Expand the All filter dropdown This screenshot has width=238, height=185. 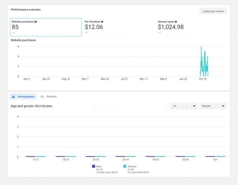[184, 106]
